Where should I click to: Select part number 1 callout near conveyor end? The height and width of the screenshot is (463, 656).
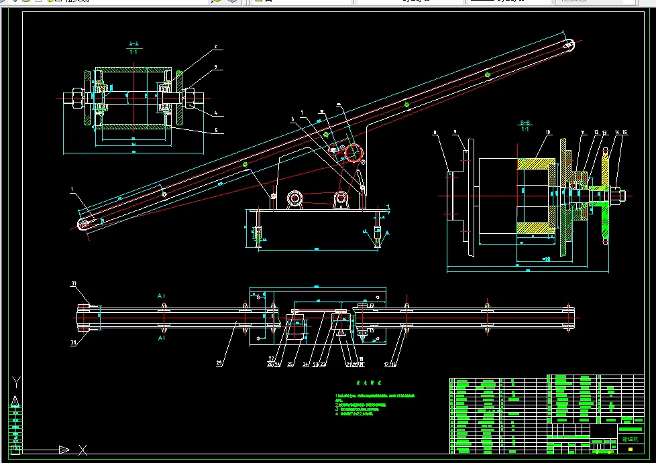72,190
